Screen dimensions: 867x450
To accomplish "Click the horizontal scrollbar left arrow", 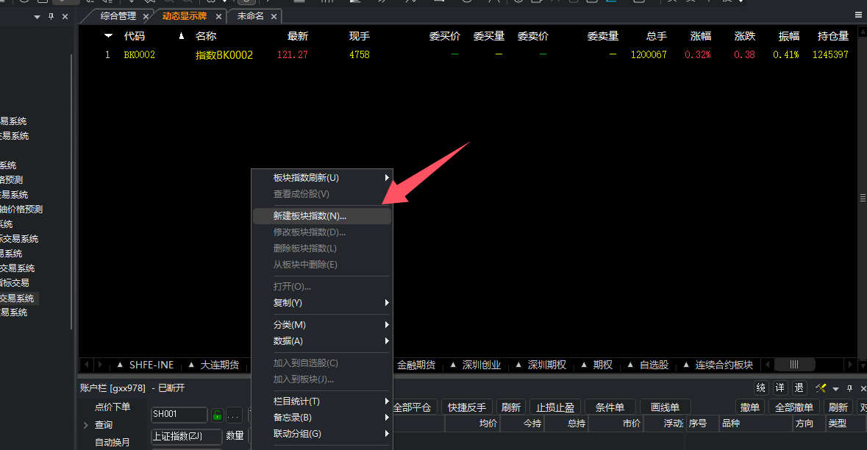I will click(768, 365).
